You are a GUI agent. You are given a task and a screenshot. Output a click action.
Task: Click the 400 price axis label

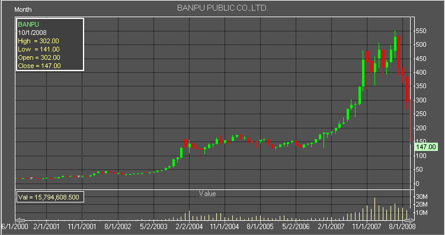click(x=421, y=72)
